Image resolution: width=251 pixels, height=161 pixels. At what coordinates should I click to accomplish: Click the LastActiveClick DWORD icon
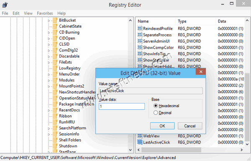(x=140, y=142)
